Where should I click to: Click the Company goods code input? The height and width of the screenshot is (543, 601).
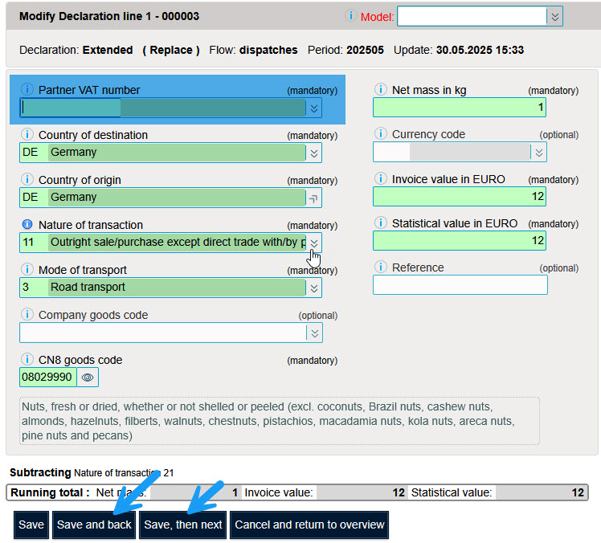163,333
